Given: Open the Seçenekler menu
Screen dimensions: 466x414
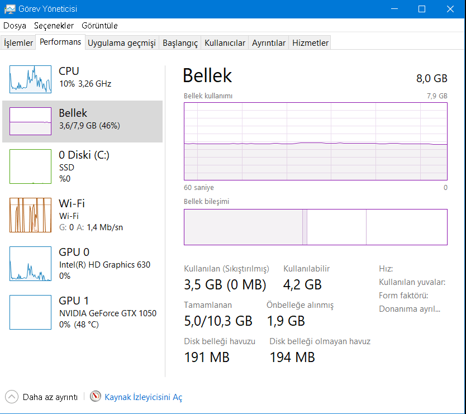Looking at the screenshot, I should (x=54, y=26).
